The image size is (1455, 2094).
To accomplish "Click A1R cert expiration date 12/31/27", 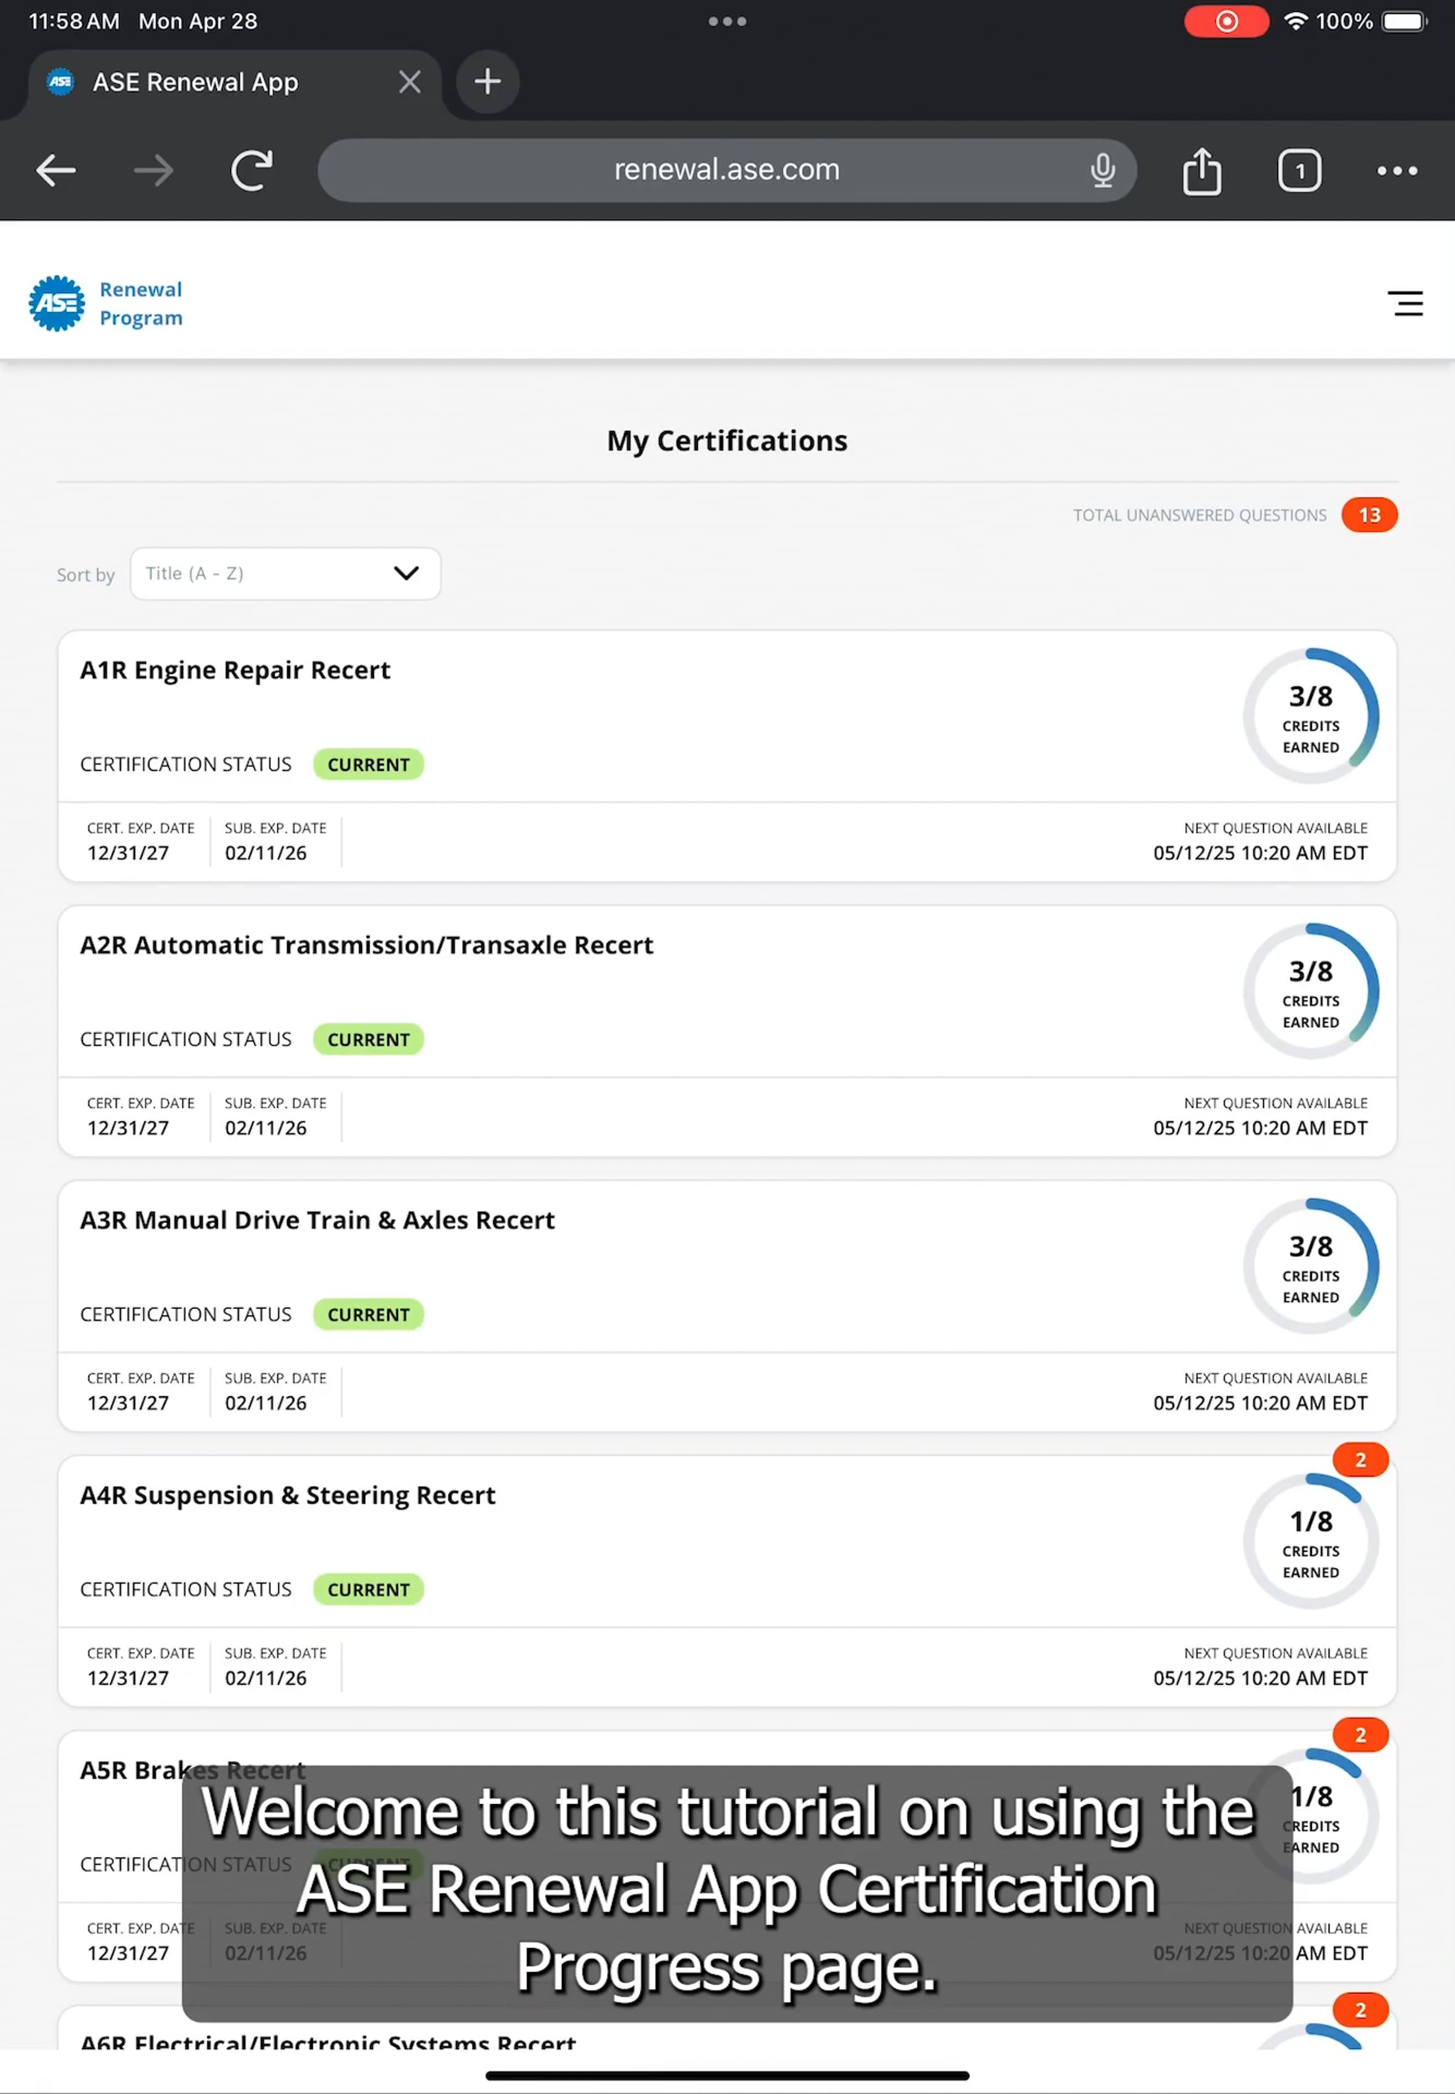I will tap(129, 853).
